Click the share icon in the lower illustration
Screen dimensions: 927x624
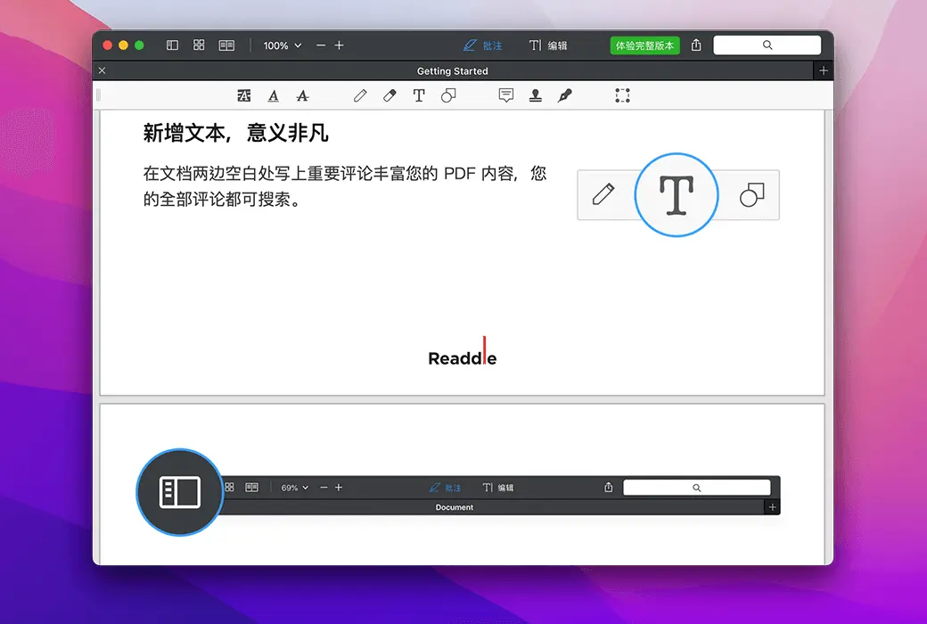608,488
